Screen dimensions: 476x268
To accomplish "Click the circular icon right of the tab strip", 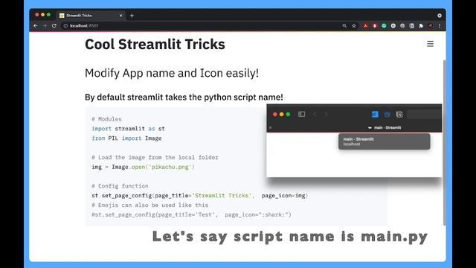I will [x=440, y=16].
